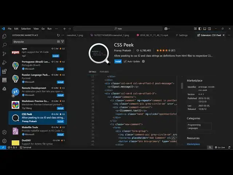Go forward with navigation arrow
Viewport: 233px width, 175px height.
[70, 29]
